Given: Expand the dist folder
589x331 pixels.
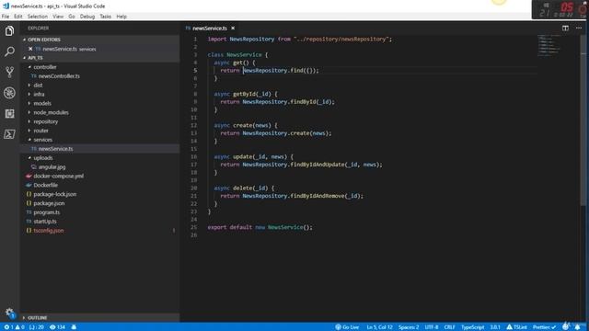Looking at the screenshot, I should click(29, 86).
